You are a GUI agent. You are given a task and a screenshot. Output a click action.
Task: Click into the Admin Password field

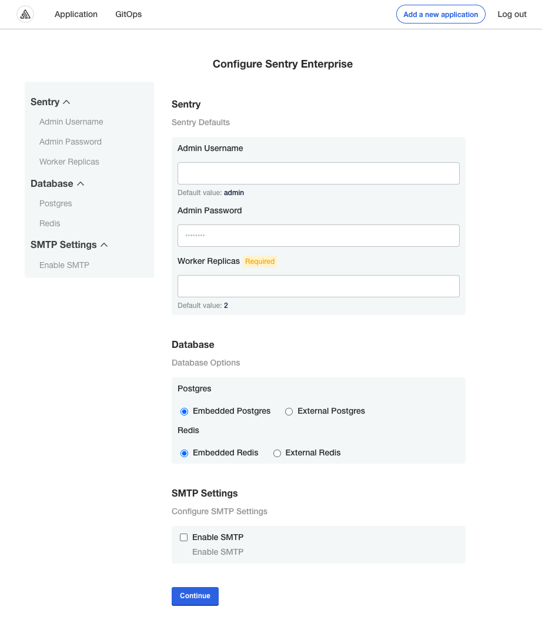pos(318,236)
